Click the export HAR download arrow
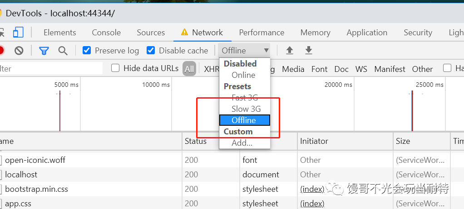 tap(309, 50)
